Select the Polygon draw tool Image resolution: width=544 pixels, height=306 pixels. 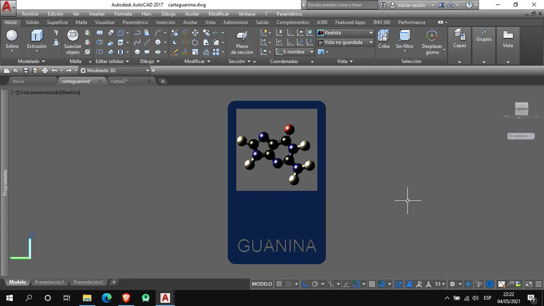[137, 52]
